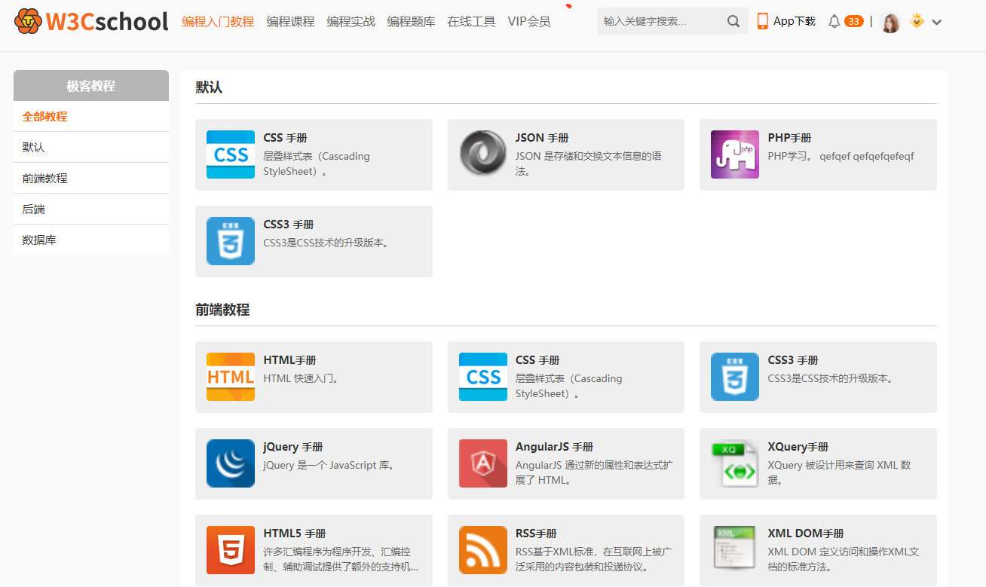Choose 数据库 category in sidebar
The width and height of the screenshot is (986, 587).
39,240
